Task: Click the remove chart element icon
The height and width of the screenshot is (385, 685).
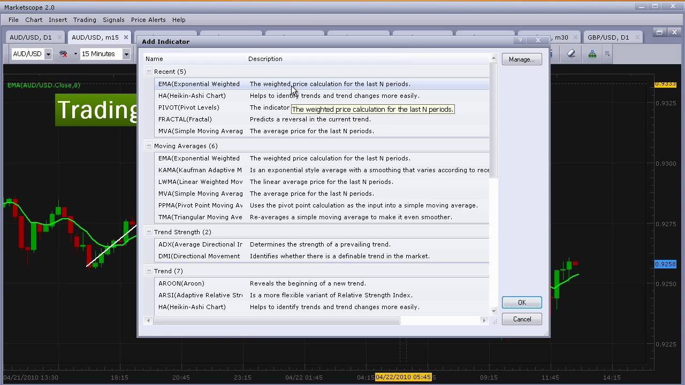Action: coord(64,53)
